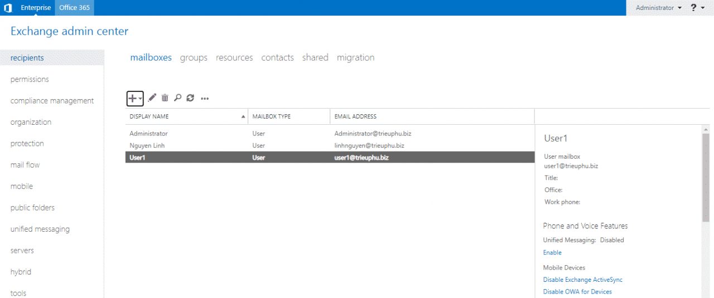Click the Edit pencil icon

point(152,98)
